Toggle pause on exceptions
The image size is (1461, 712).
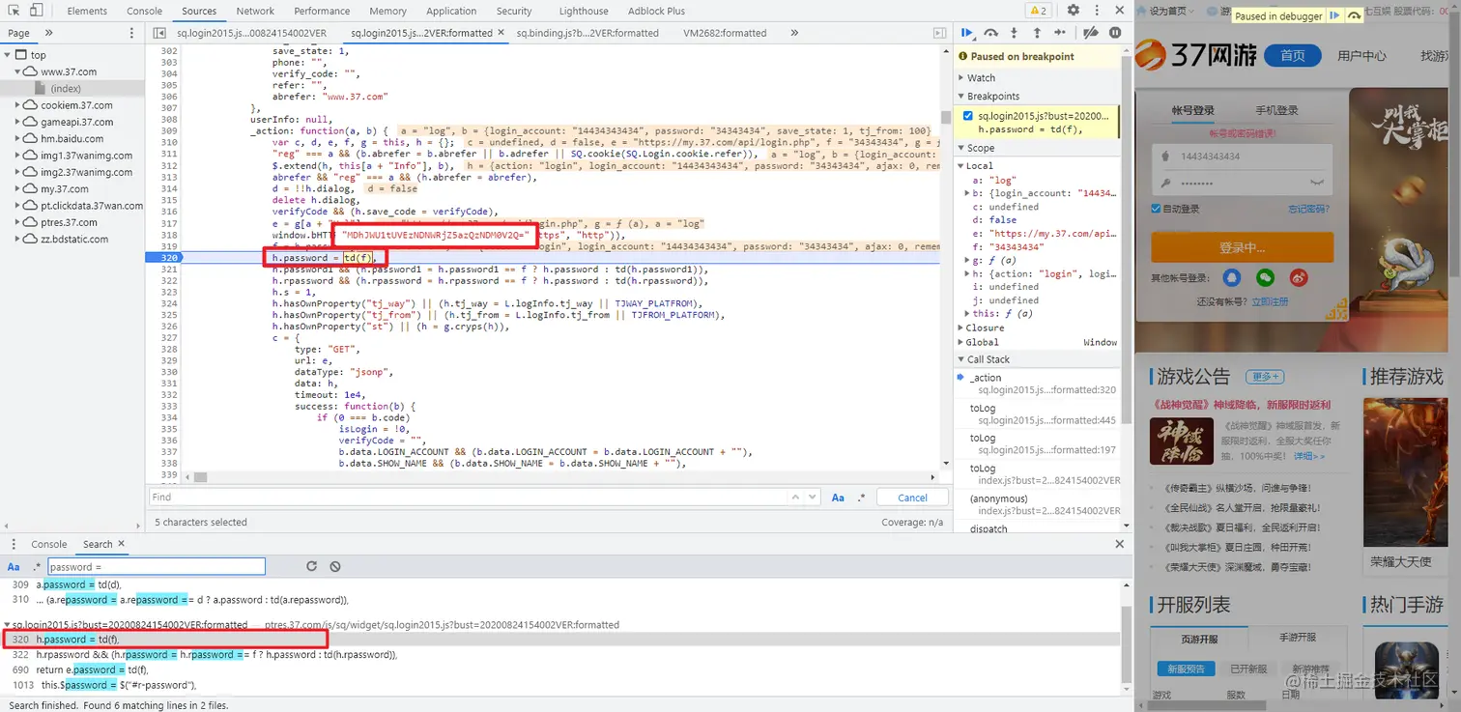coord(1115,33)
